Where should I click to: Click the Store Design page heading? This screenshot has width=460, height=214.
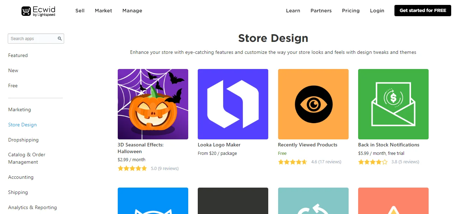(273, 38)
